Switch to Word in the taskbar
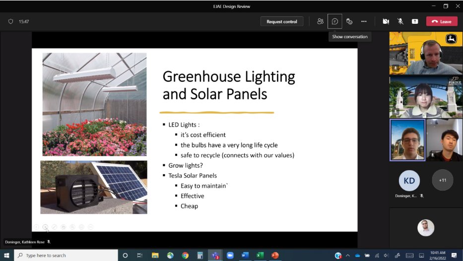 point(245,256)
